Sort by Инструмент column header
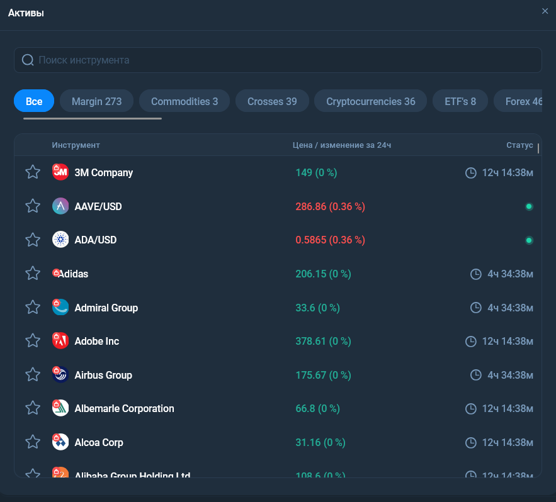Viewport: 556px width, 502px height. (x=76, y=145)
